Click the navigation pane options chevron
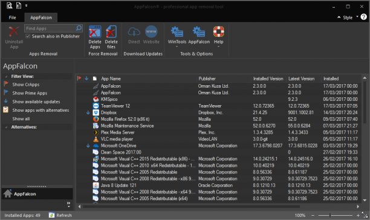 (x=68, y=204)
